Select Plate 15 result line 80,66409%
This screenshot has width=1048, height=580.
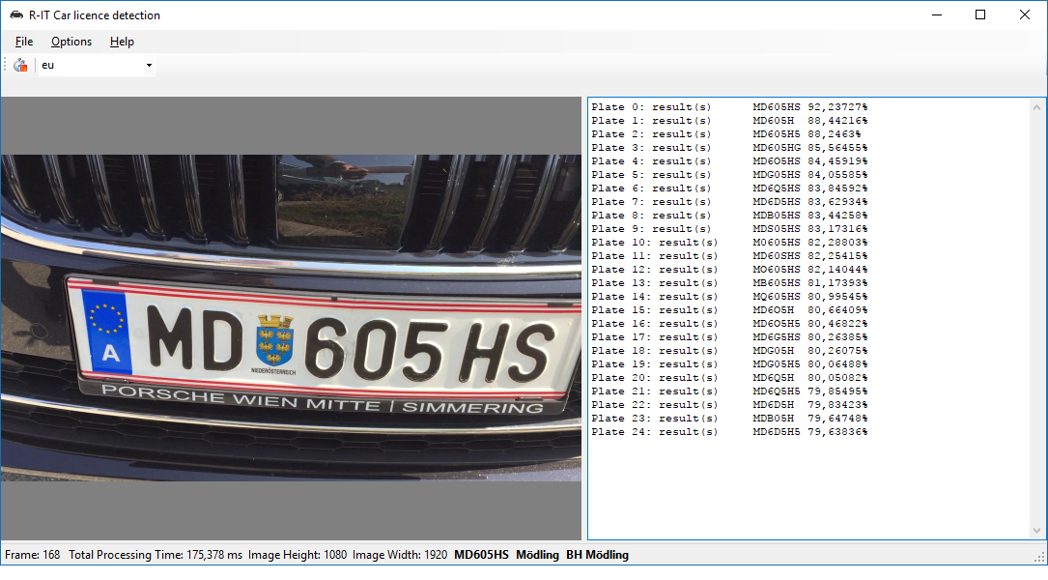pyautogui.click(x=729, y=309)
